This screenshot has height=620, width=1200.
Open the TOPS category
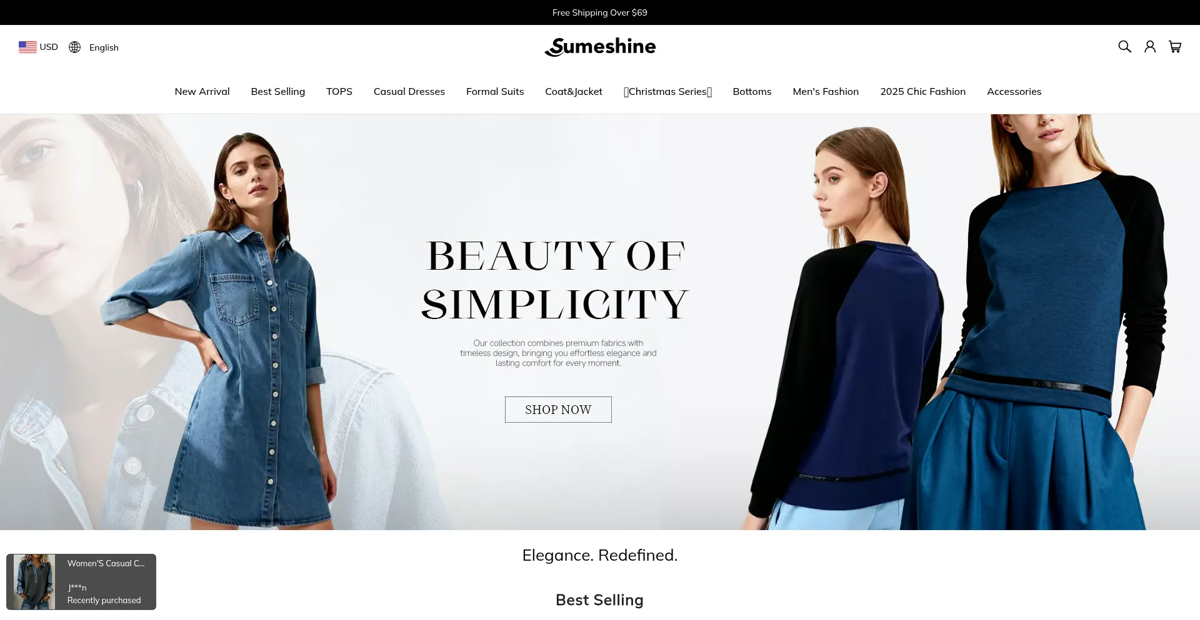pos(339,91)
